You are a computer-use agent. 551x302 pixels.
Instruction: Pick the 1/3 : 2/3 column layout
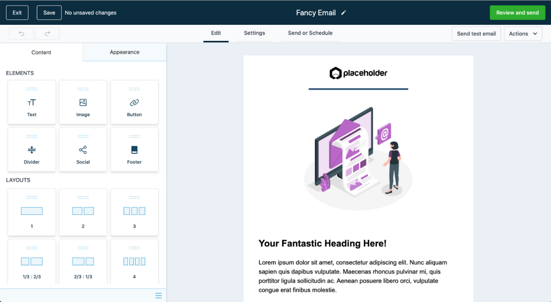click(x=32, y=262)
